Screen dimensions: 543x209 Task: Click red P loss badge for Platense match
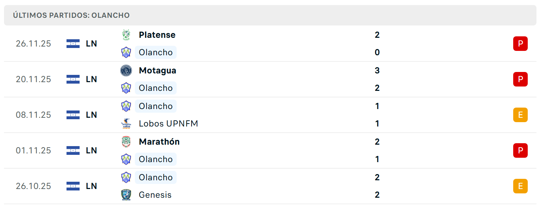coord(520,44)
